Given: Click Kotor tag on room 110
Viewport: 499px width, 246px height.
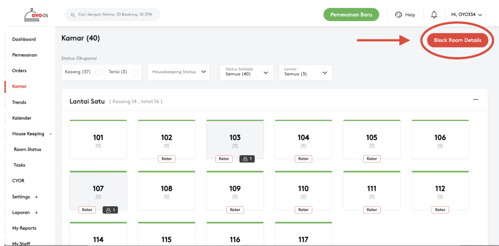Looking at the screenshot, I should tap(303, 210).
